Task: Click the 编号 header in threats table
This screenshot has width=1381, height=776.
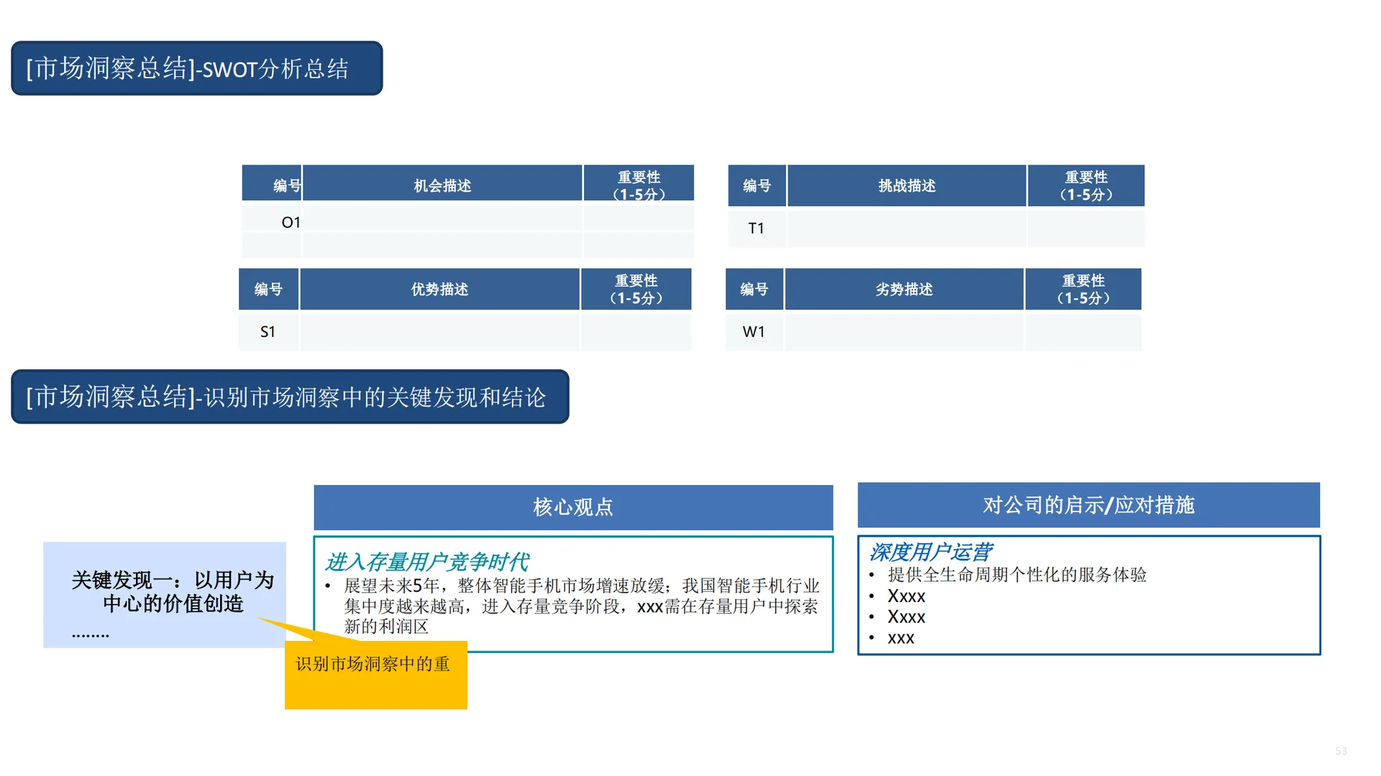Action: (x=757, y=185)
